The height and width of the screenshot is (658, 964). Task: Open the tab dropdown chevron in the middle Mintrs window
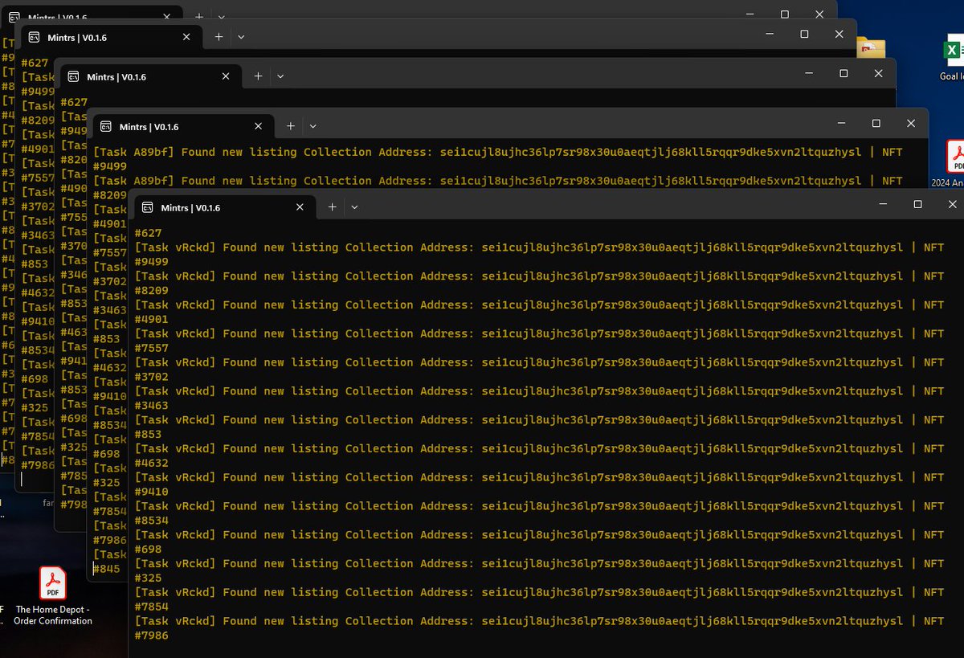(x=280, y=76)
